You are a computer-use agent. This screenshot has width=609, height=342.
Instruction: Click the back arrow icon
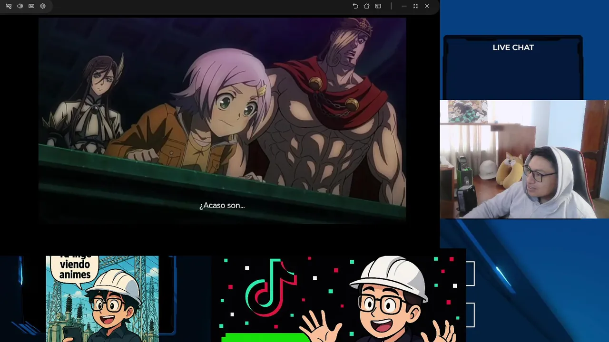[355, 6]
